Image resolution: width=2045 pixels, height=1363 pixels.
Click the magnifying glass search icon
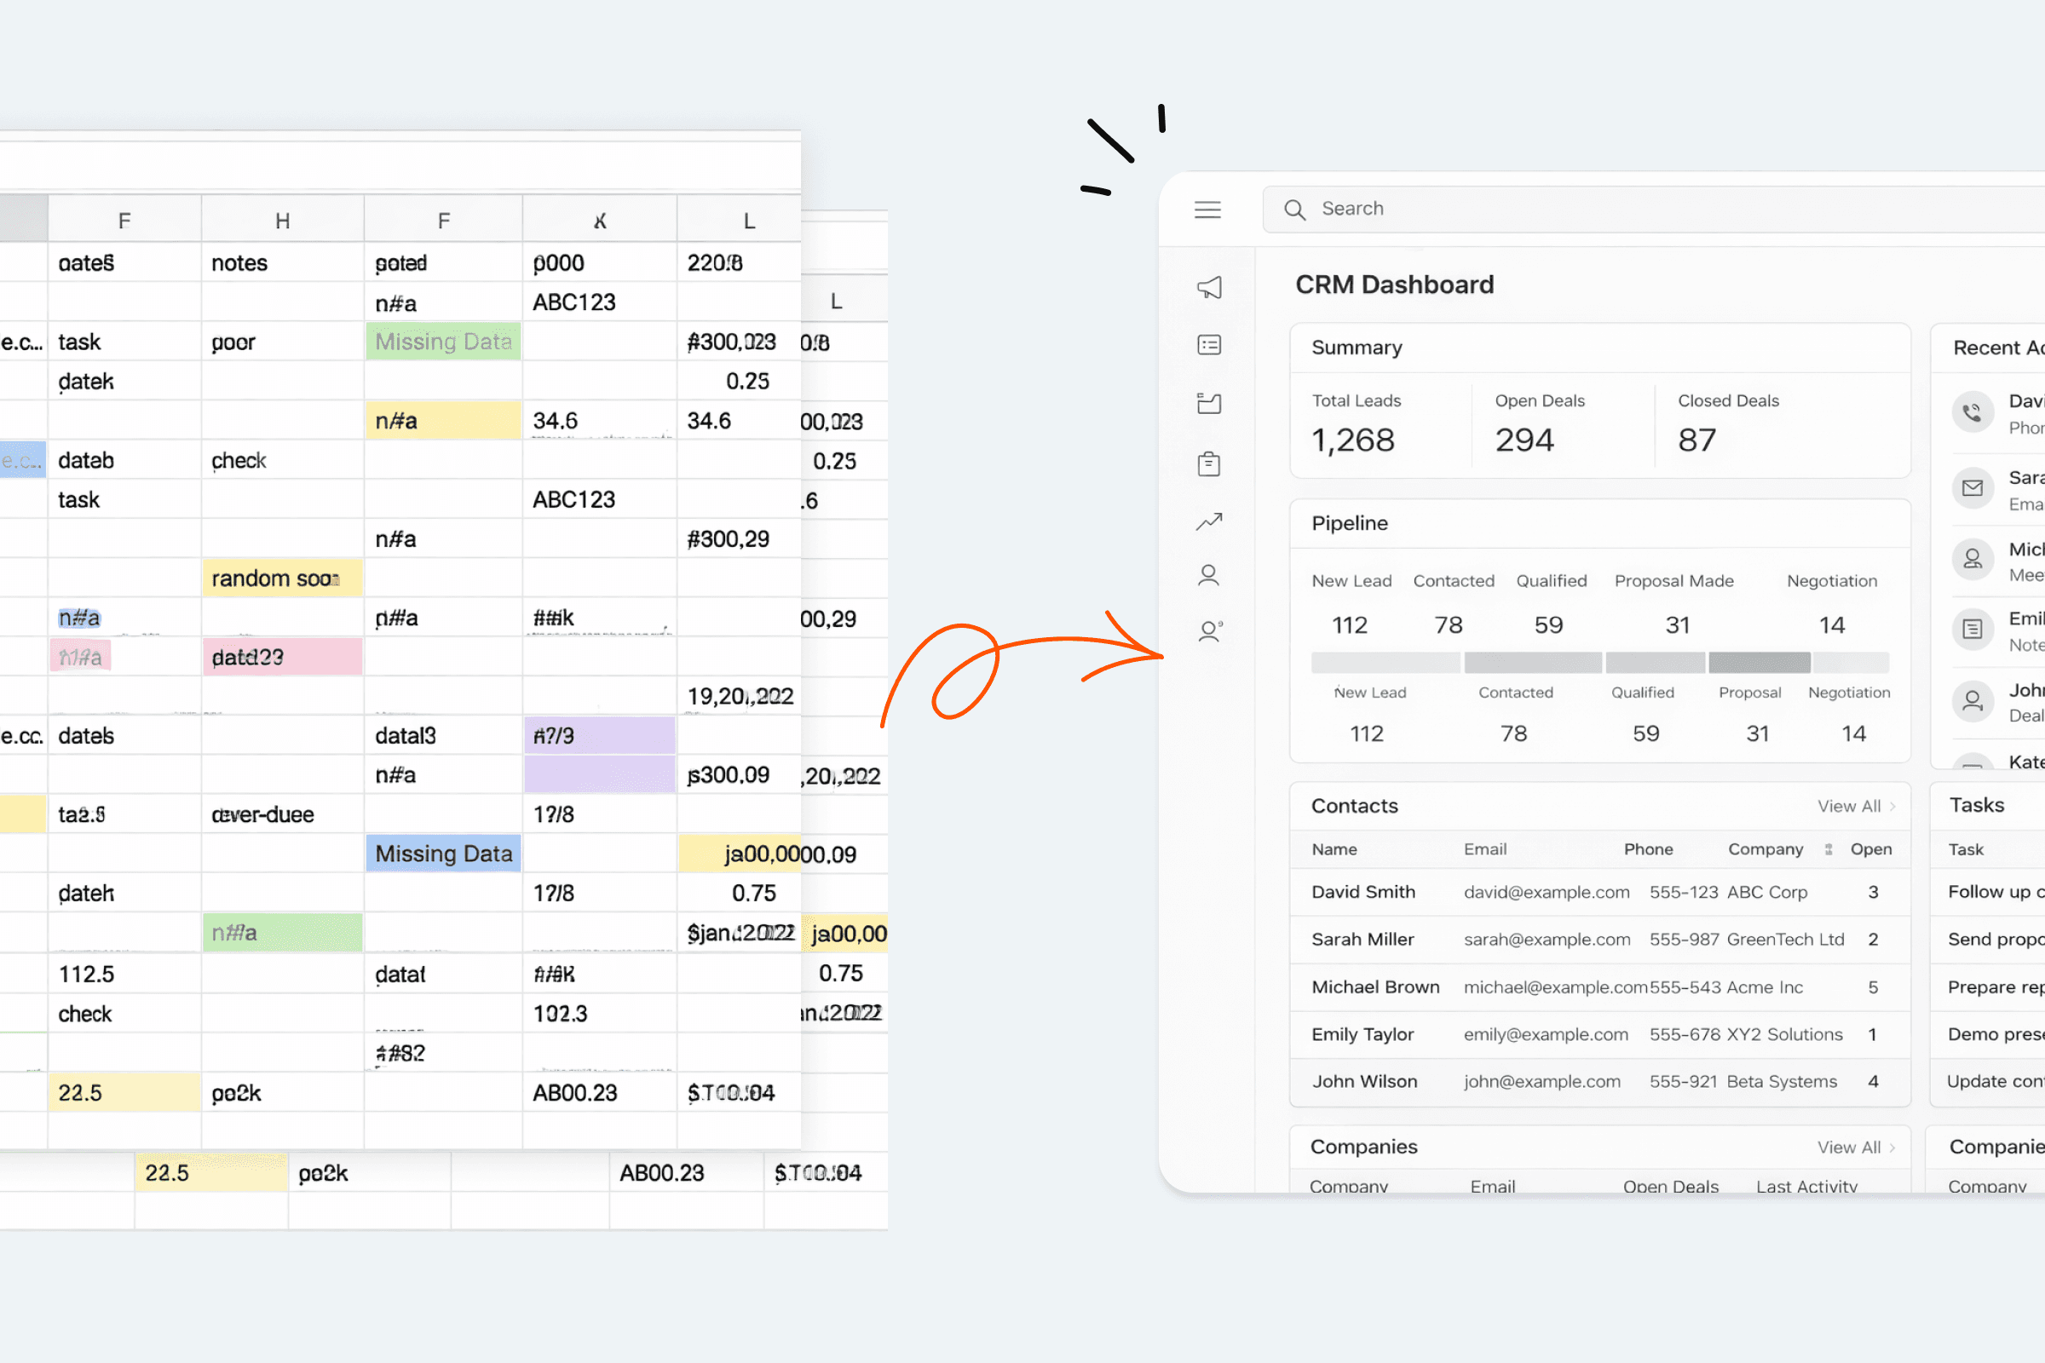1294,210
